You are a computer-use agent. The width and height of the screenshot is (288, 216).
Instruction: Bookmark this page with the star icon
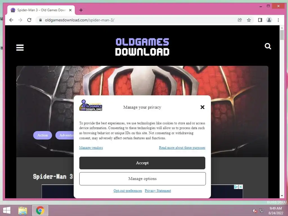[249, 20]
